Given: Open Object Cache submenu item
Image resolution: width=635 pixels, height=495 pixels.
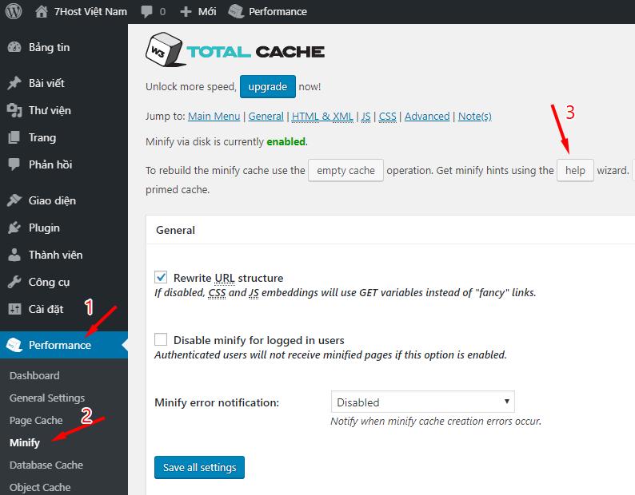Looking at the screenshot, I should click(40, 487).
